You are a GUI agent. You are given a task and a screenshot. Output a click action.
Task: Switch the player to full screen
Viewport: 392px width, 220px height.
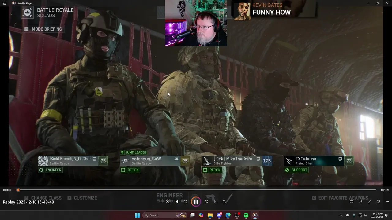click(369, 202)
